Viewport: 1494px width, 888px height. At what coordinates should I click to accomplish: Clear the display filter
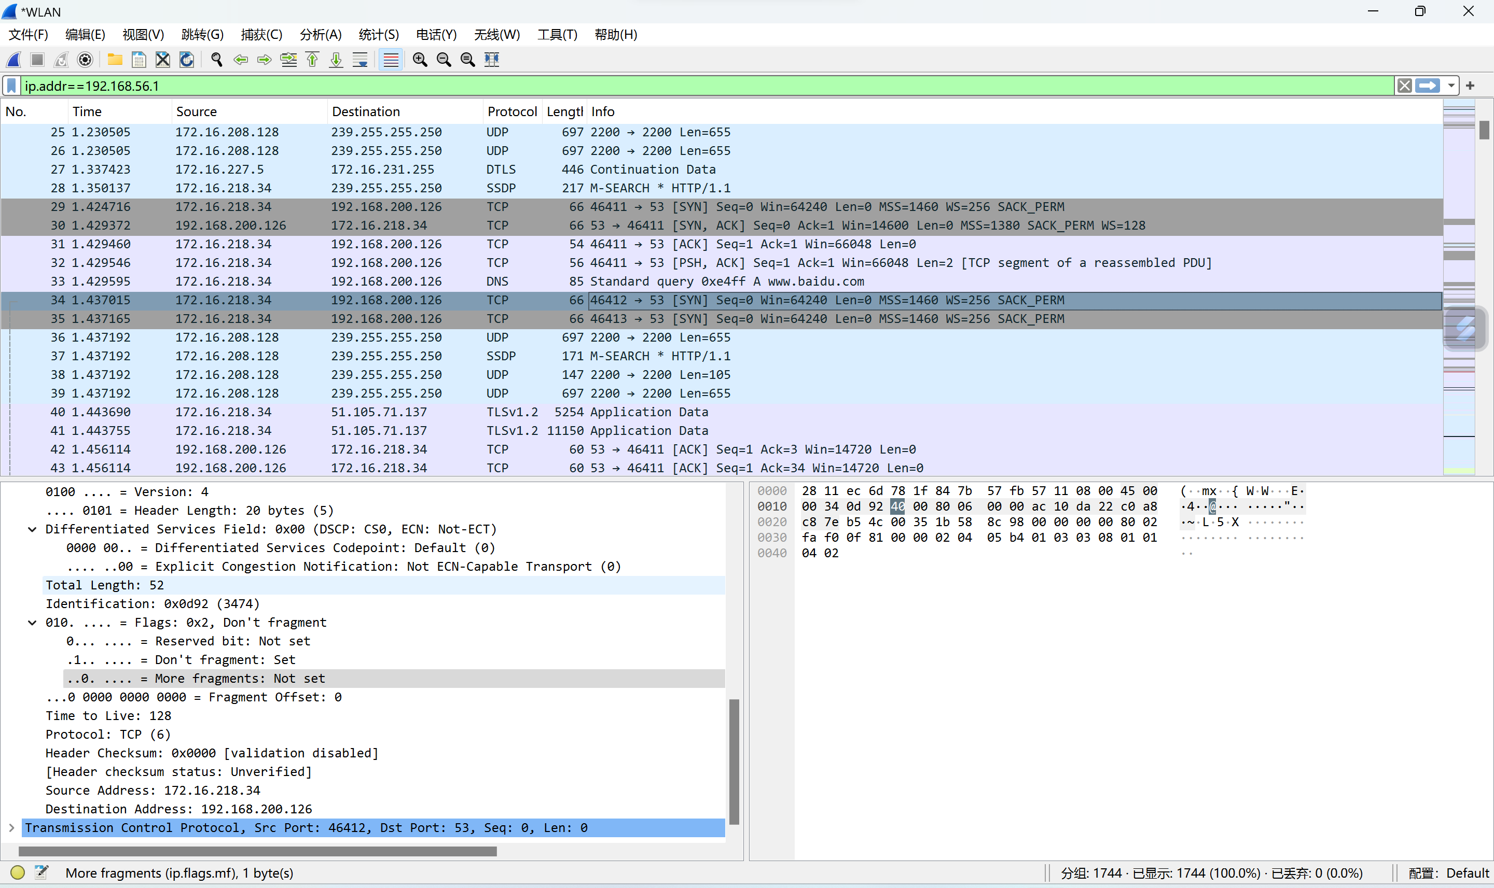point(1404,86)
